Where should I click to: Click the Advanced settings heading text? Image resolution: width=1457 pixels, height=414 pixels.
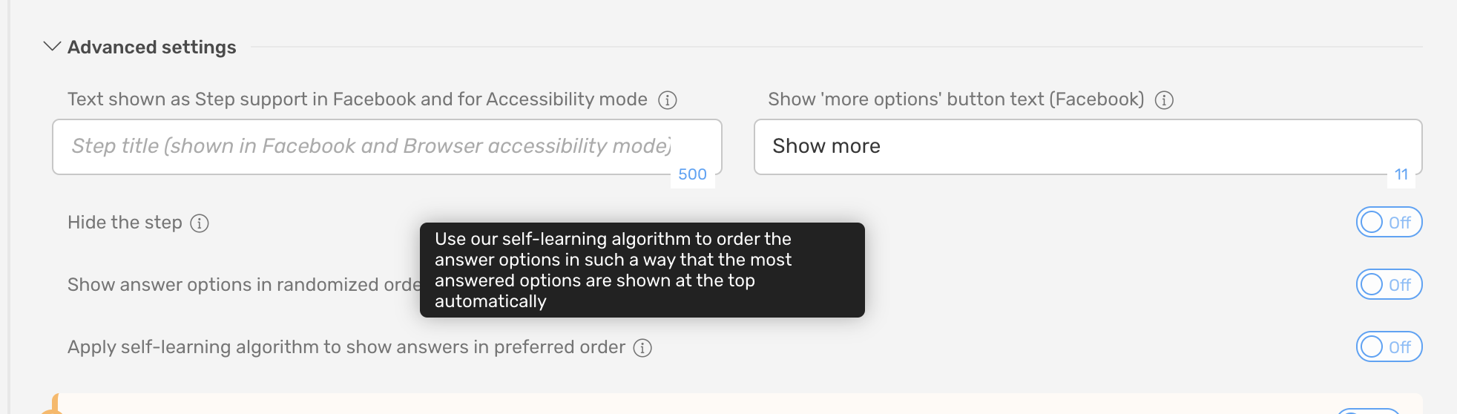coord(152,47)
